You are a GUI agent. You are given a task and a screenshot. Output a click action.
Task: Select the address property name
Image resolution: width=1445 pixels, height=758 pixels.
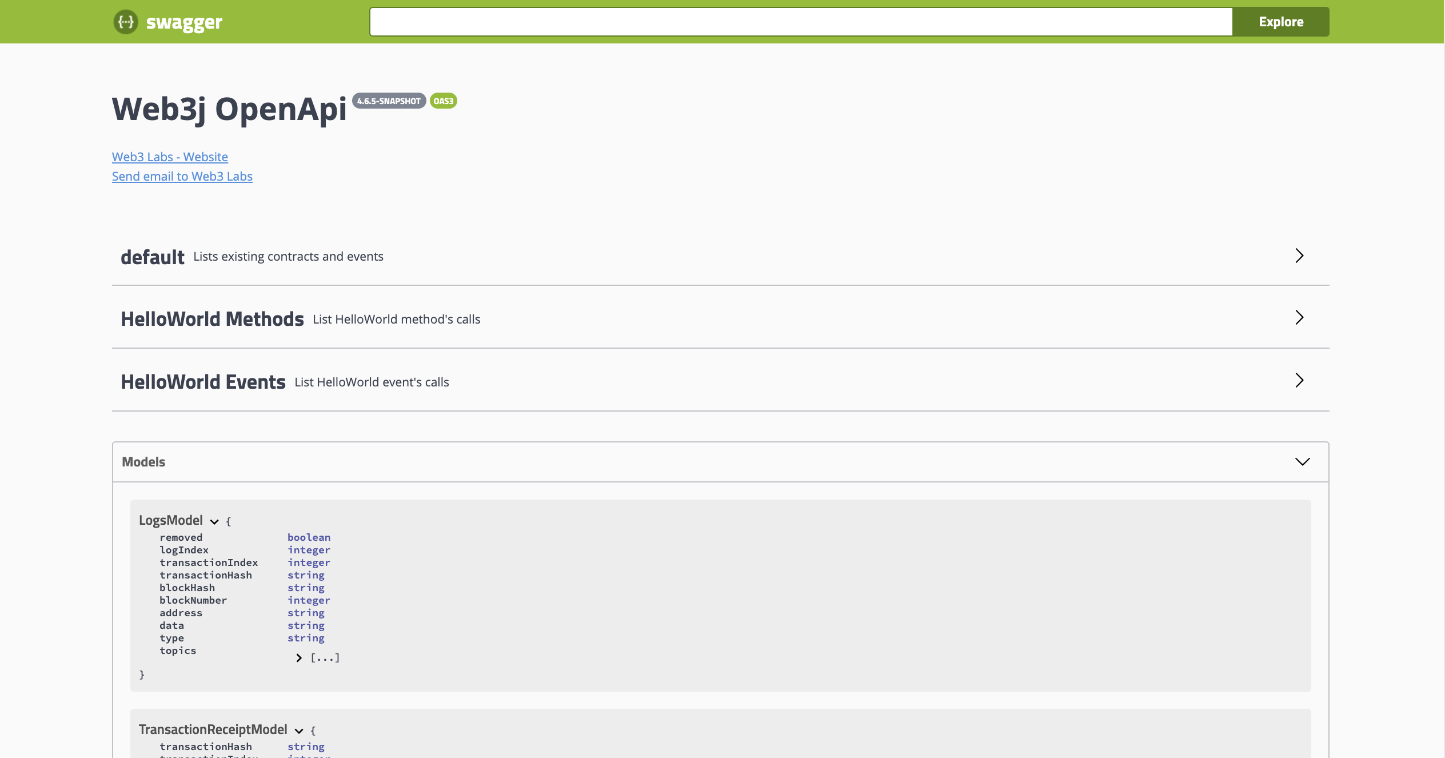click(181, 613)
